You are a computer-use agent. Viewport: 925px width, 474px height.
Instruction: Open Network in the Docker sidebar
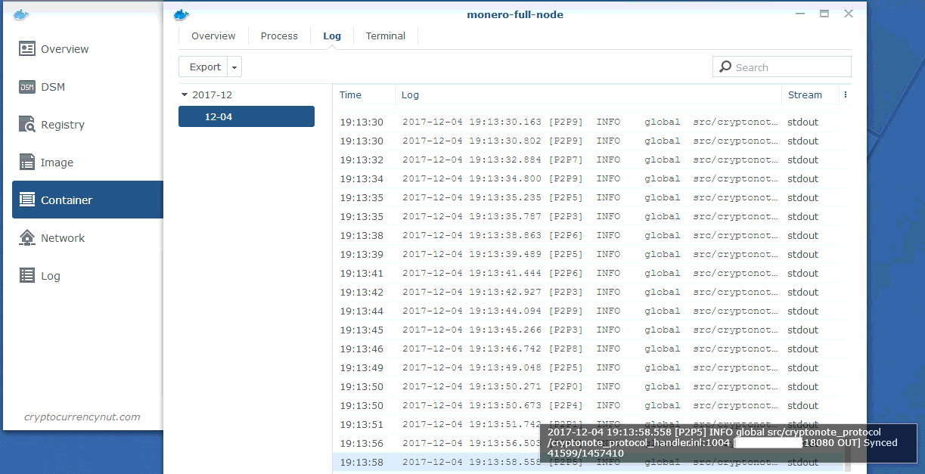[88, 238]
